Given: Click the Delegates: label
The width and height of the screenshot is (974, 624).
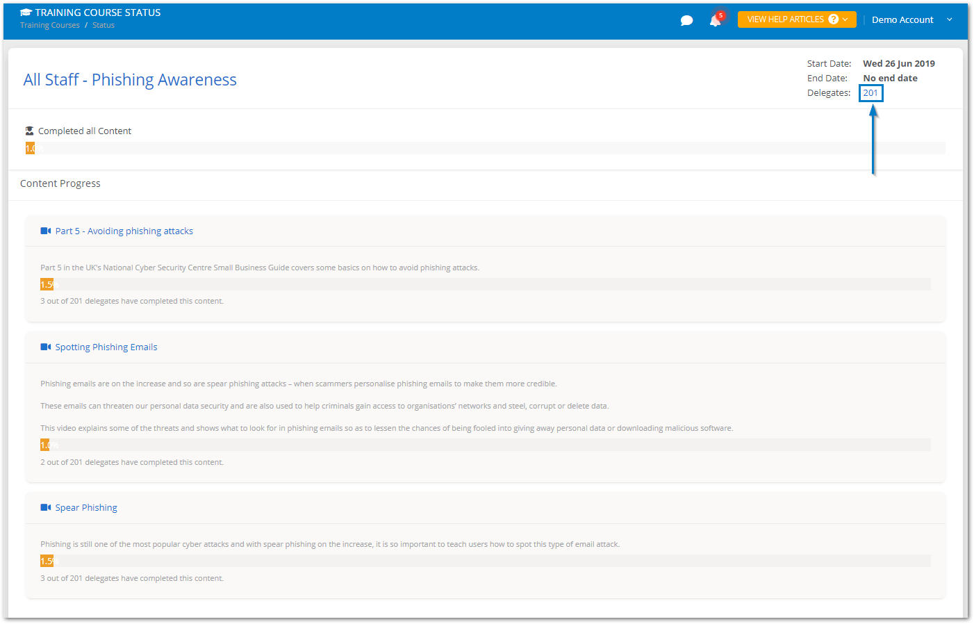Looking at the screenshot, I should point(829,92).
